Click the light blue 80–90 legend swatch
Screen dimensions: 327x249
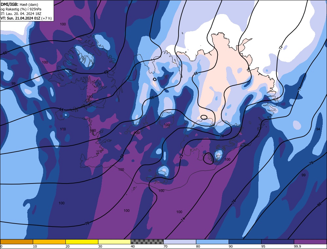tap(212, 242)
